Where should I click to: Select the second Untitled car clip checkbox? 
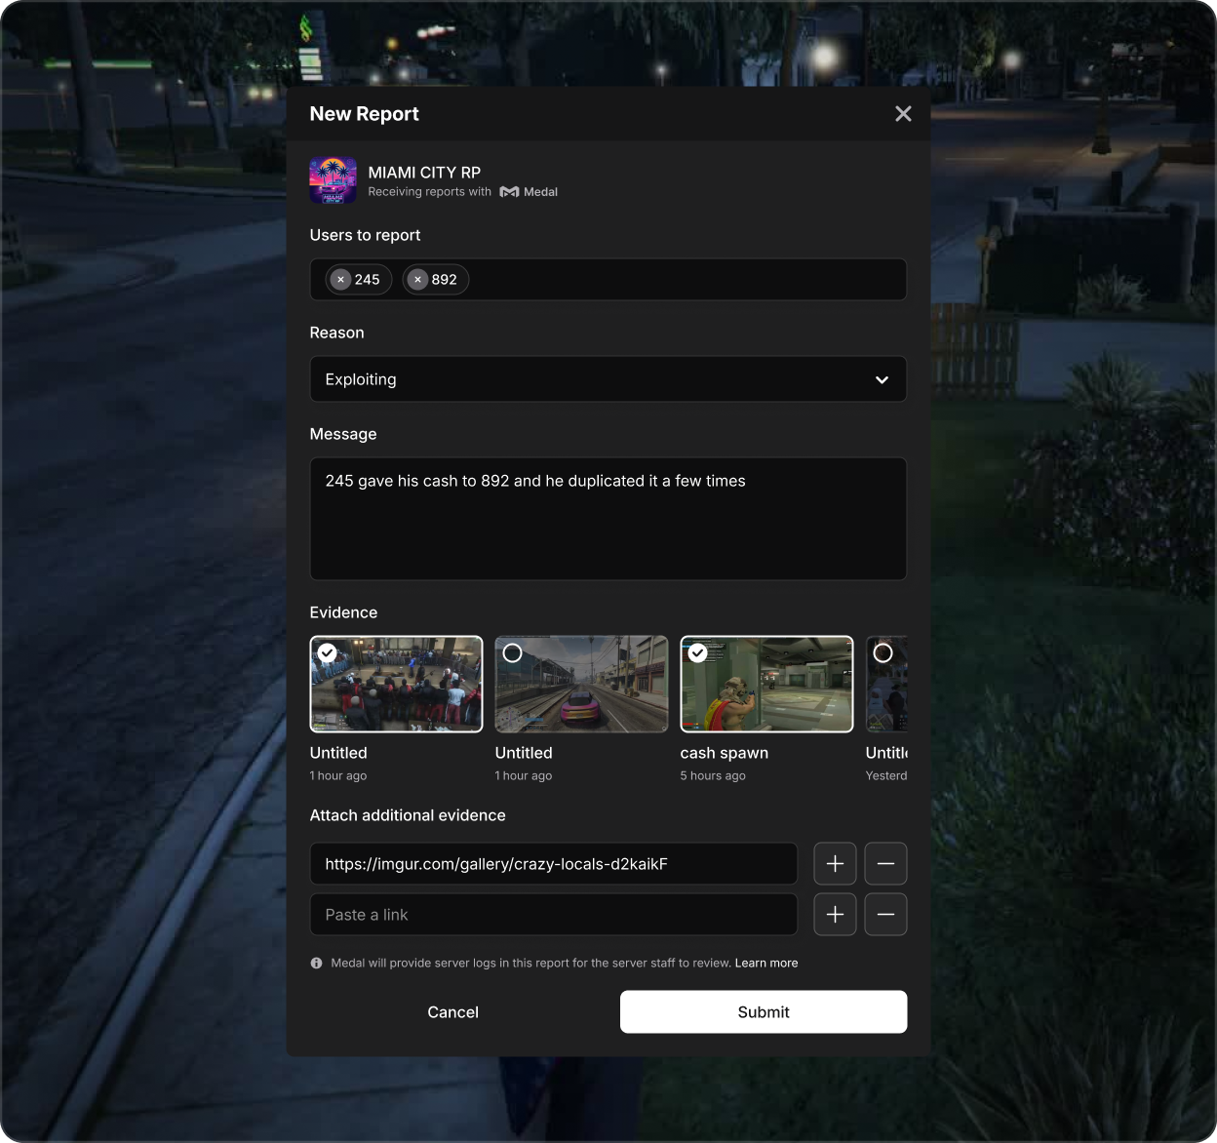click(513, 653)
